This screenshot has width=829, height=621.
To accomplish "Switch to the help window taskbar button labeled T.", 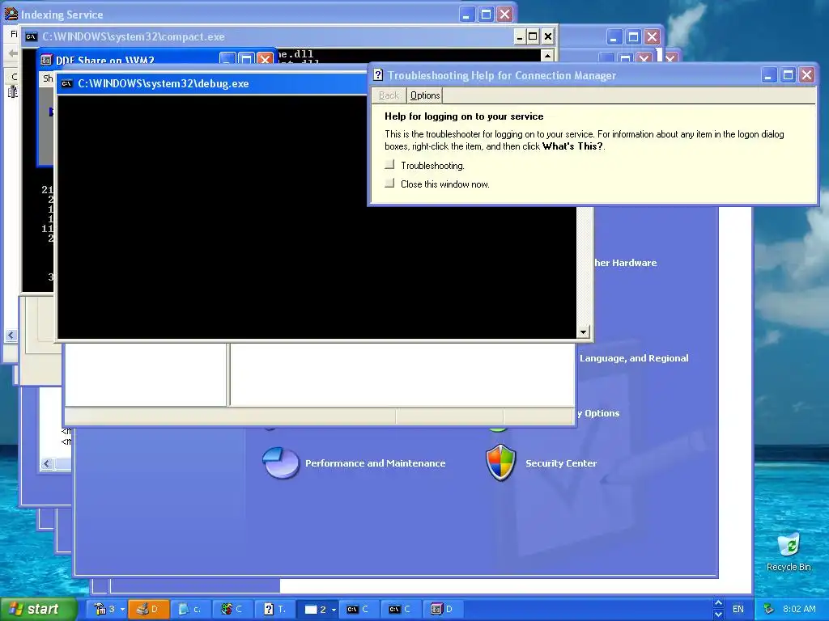I will (275, 609).
